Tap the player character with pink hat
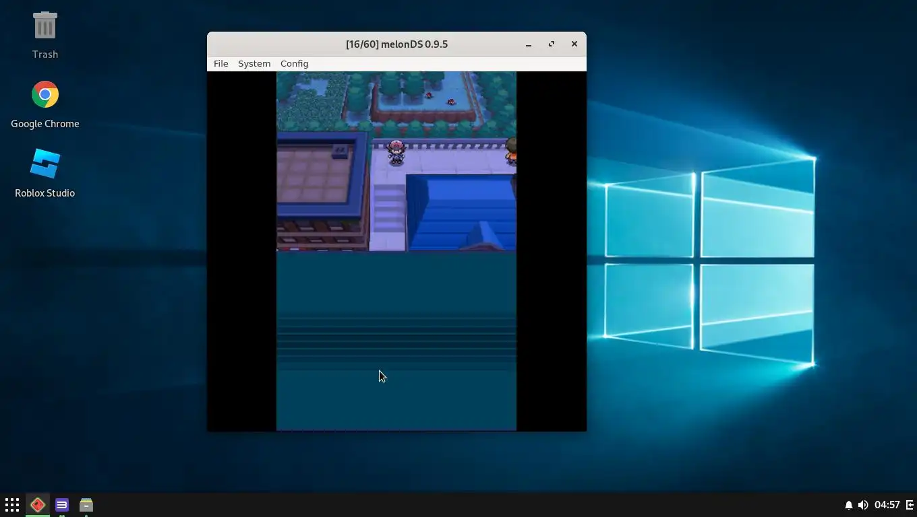 tap(396, 153)
